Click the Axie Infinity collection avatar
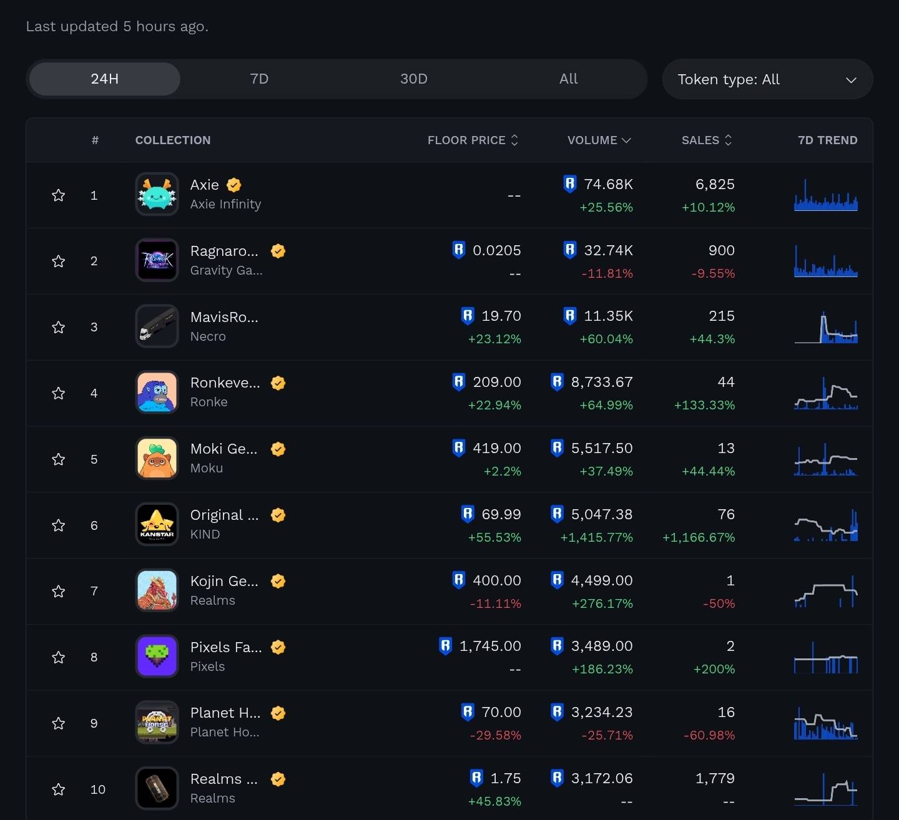Image resolution: width=899 pixels, height=820 pixels. (x=157, y=194)
